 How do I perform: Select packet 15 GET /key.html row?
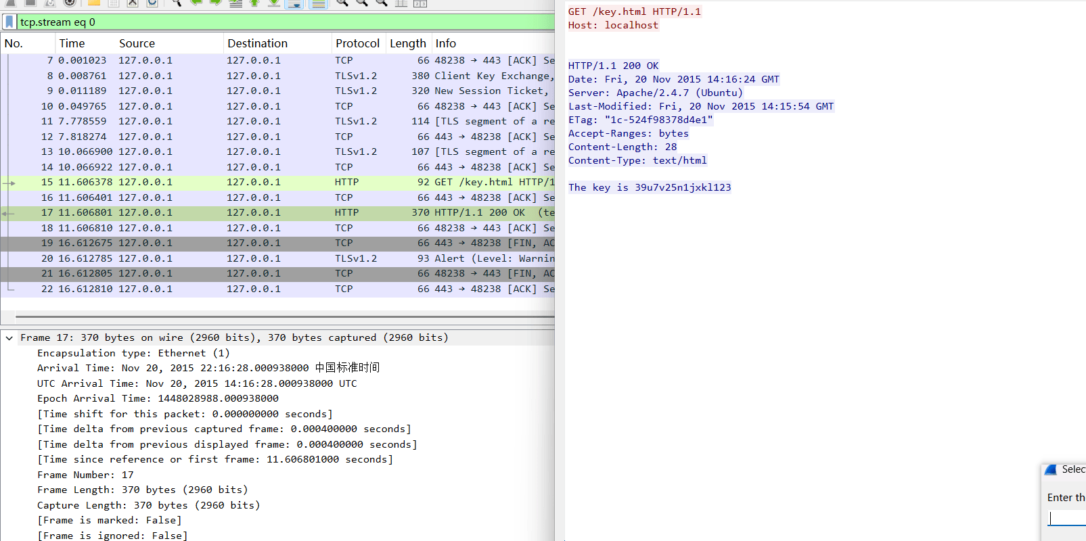click(277, 182)
